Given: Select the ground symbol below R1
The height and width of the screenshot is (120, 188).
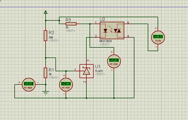Looking at the screenshot, I should [x=46, y=93].
